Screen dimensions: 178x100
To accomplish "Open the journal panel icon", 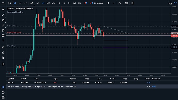I will (x=3, y=98).
